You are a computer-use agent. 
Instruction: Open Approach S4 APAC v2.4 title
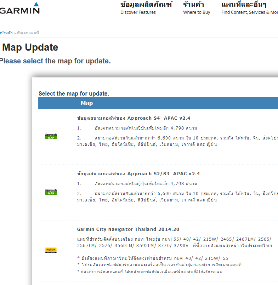tap(134, 118)
